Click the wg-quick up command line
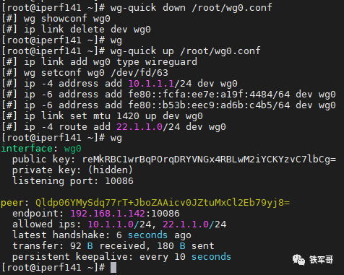 click(x=185, y=51)
